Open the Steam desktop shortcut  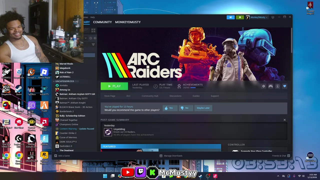[x=19, y=90]
